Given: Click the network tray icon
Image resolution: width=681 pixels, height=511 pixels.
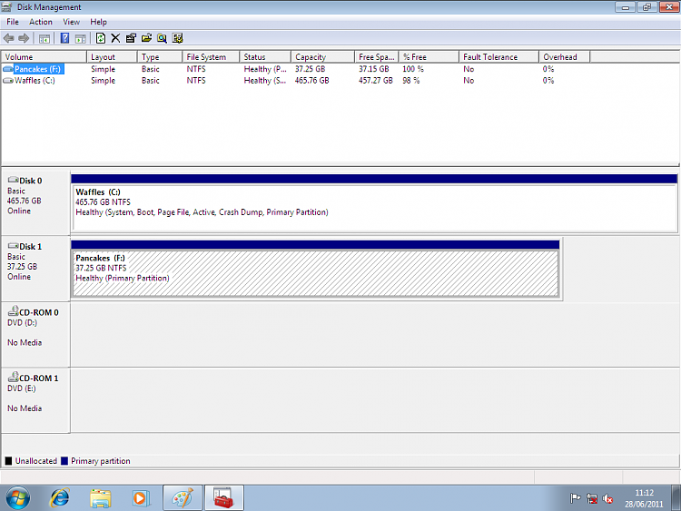Looking at the screenshot, I should coord(591,498).
